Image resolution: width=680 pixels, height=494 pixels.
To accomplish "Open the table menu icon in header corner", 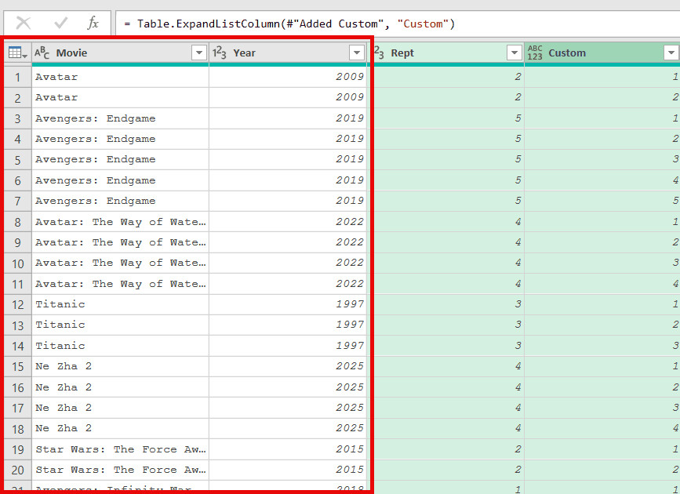I will (17, 53).
